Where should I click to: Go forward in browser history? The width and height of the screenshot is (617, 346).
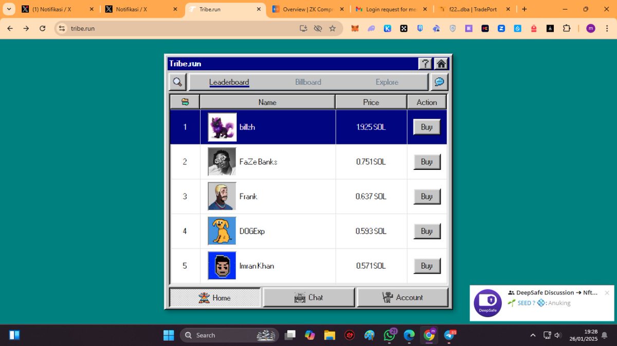(26, 29)
